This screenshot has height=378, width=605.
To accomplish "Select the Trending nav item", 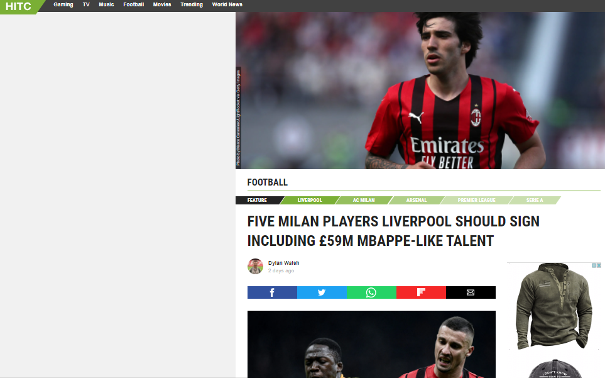I will (x=192, y=4).
